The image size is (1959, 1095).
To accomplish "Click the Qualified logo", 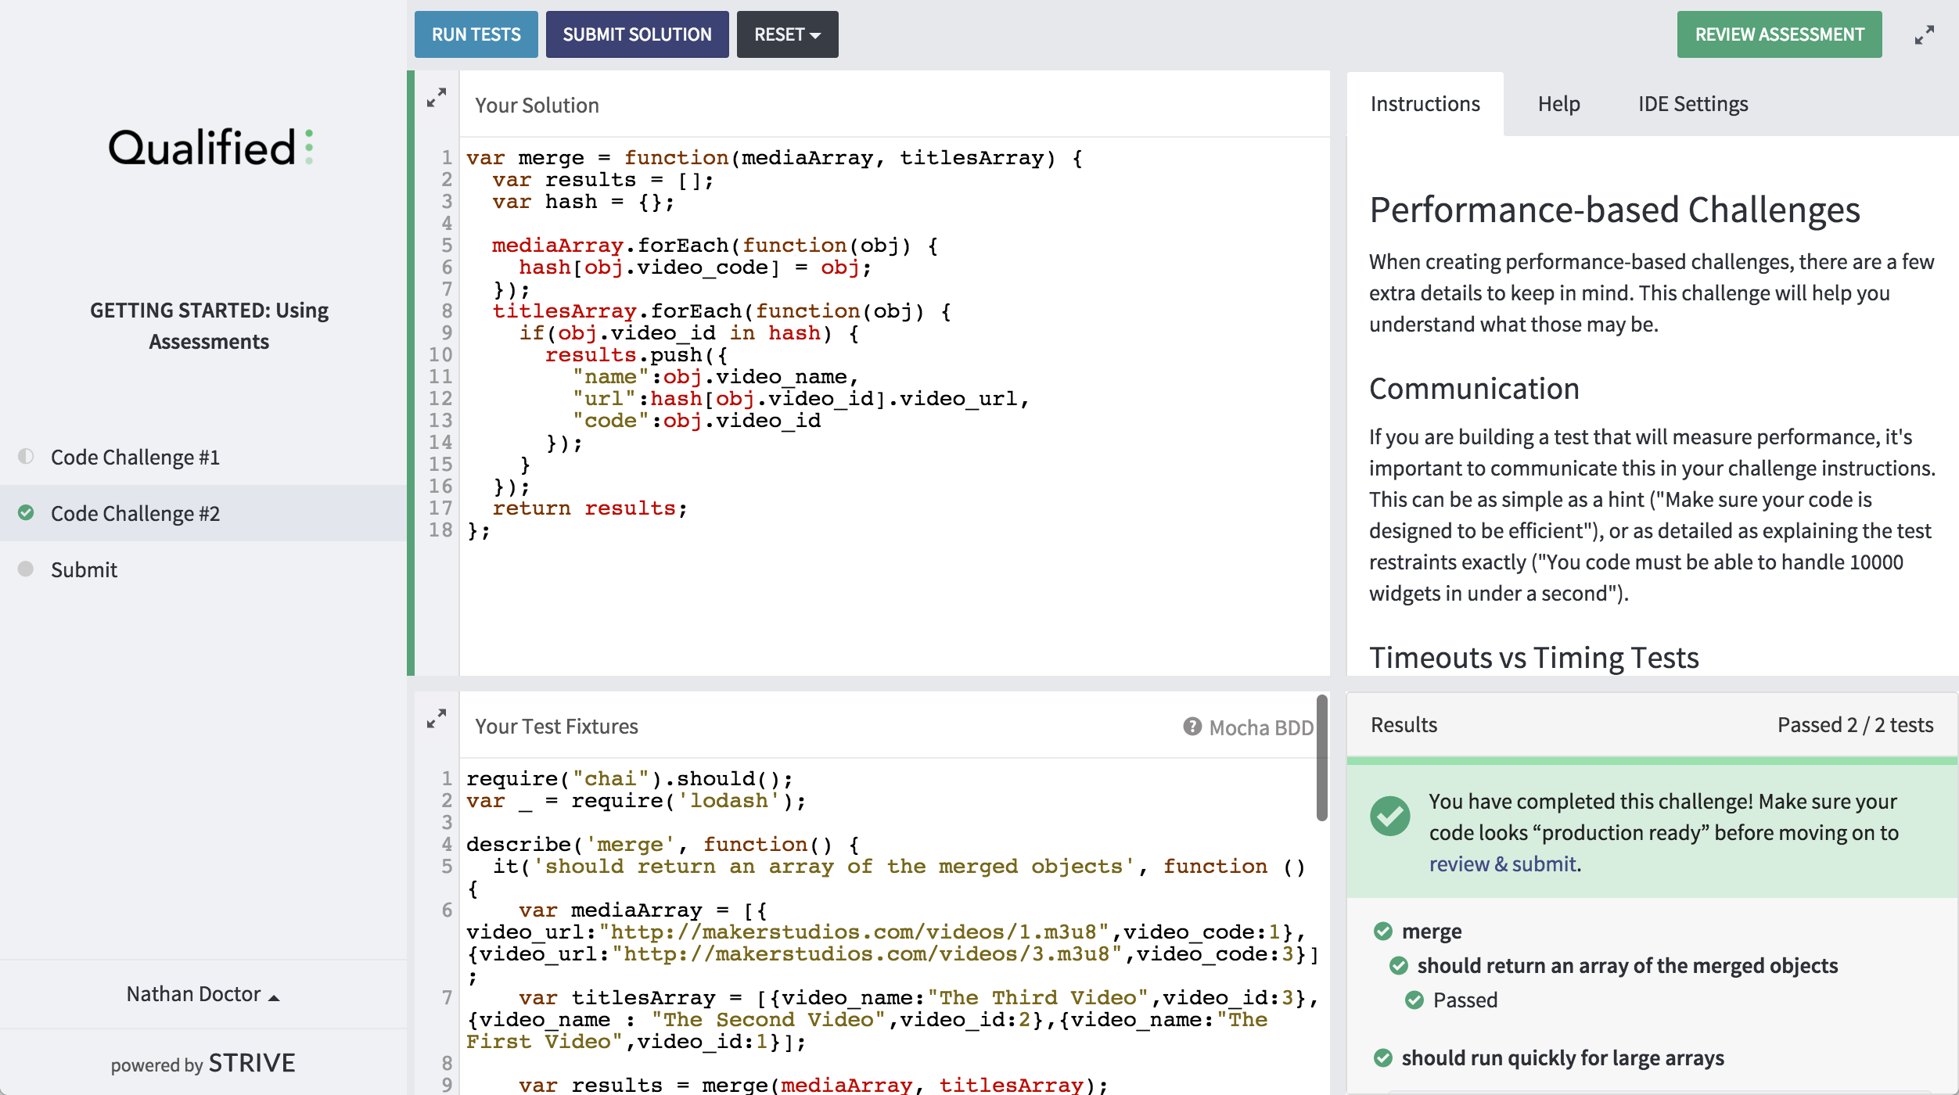I will coord(210,147).
